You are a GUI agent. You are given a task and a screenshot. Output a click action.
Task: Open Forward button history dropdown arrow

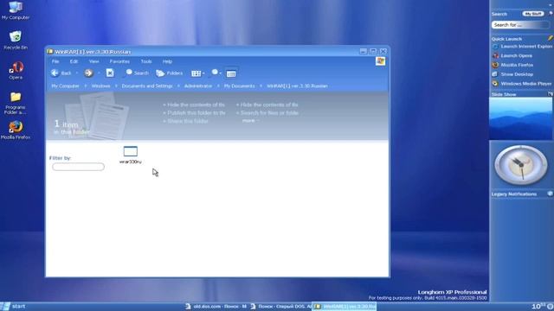point(99,73)
